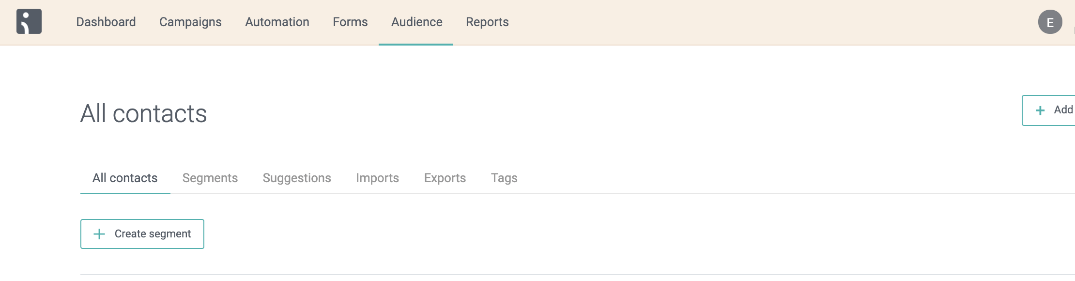Screen dimensions: 1075x281
Task: Switch to the Suggestions tab
Action: pyautogui.click(x=297, y=178)
